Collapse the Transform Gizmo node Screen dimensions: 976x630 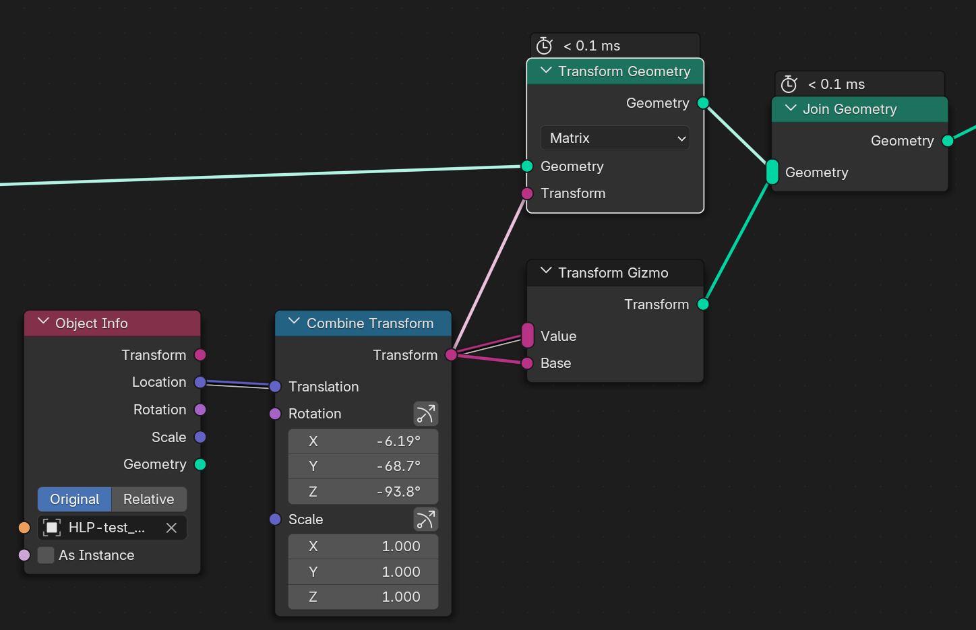(546, 272)
